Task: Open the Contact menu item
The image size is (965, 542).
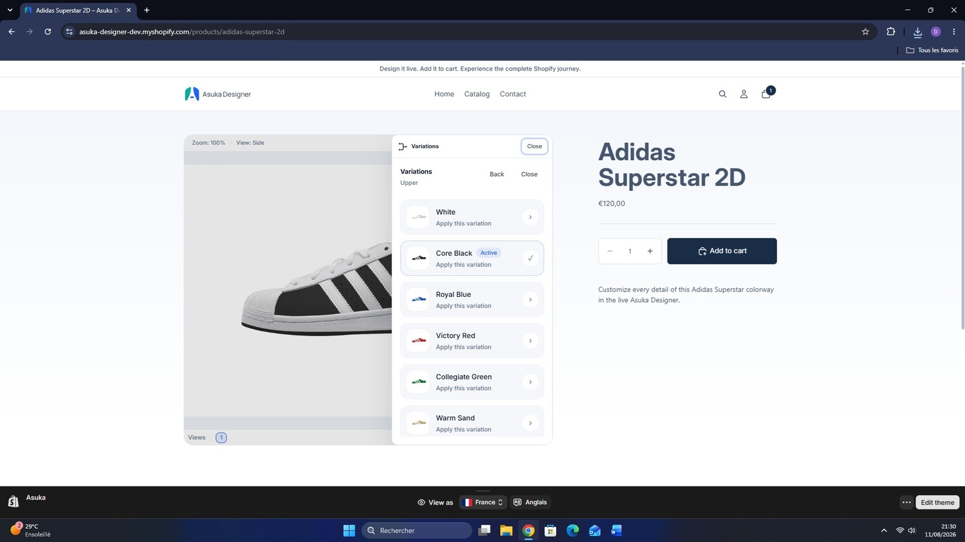Action: 513,94
